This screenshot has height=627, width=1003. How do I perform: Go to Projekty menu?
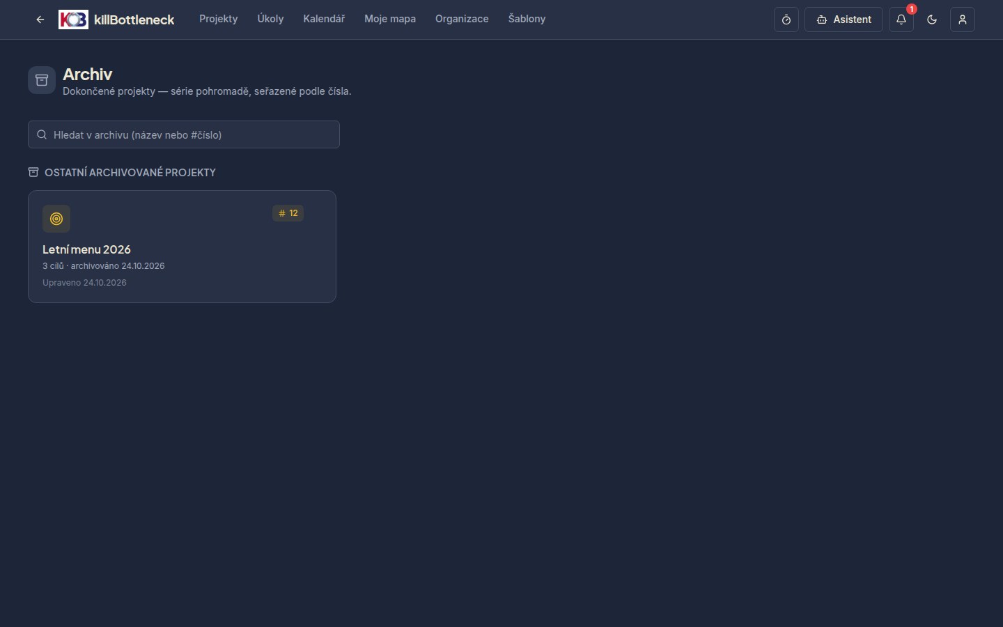click(219, 19)
